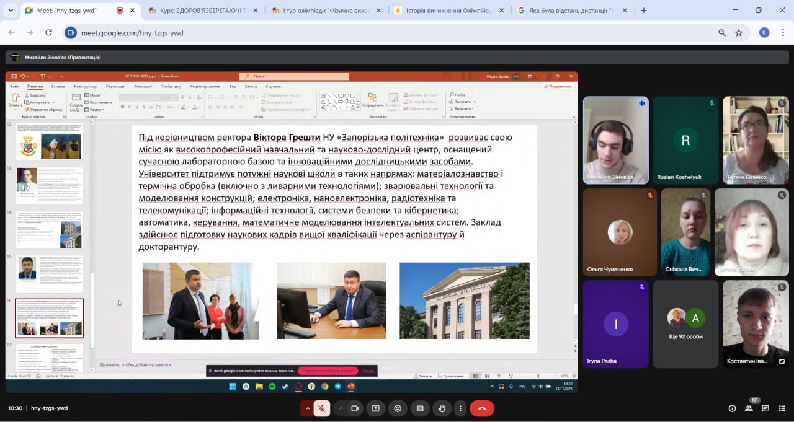The height and width of the screenshot is (422, 794).
Task: Click the present screen button
Action: pyautogui.click(x=375, y=408)
